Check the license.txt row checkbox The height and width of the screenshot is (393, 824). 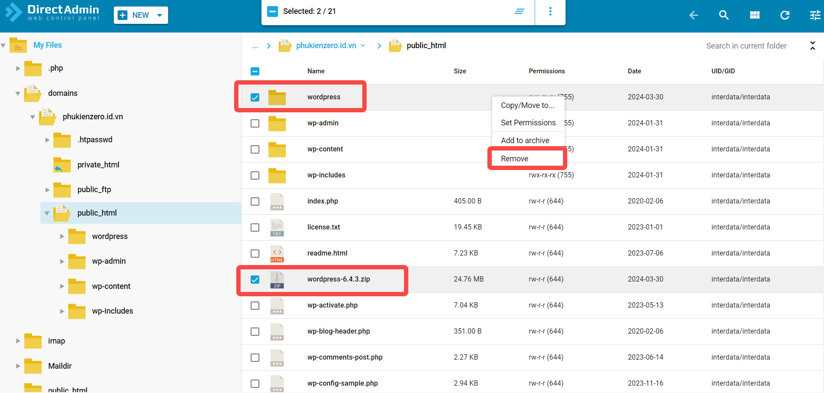click(255, 227)
